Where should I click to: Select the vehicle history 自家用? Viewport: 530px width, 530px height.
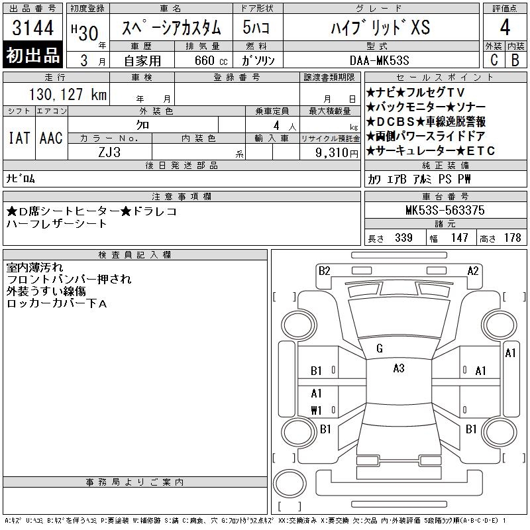point(142,61)
